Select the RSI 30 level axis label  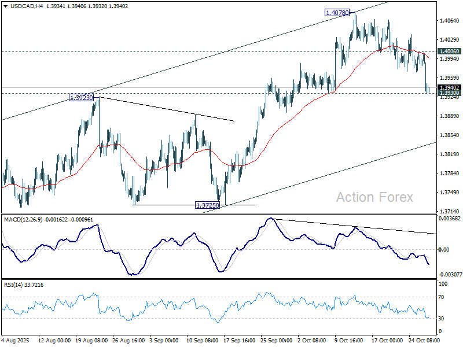pyautogui.click(x=441, y=318)
